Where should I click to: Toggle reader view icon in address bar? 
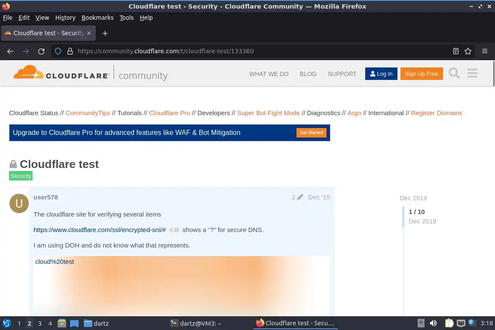(x=455, y=51)
